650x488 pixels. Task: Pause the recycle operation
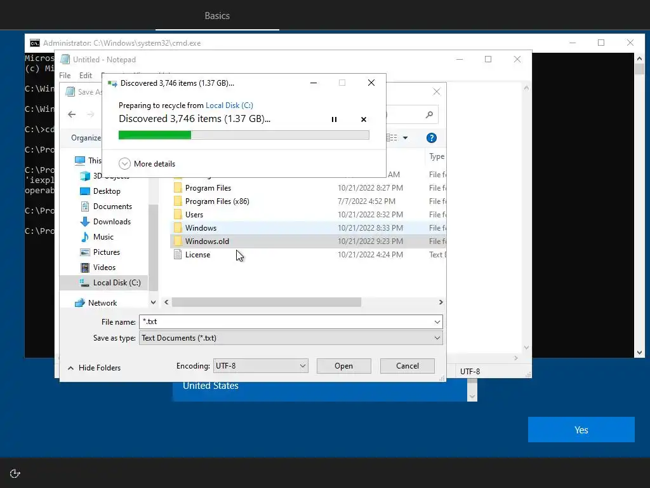pyautogui.click(x=334, y=119)
